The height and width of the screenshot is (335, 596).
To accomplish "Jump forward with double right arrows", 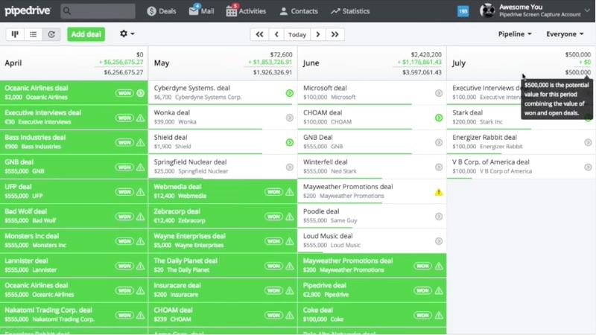I will 335,34.
